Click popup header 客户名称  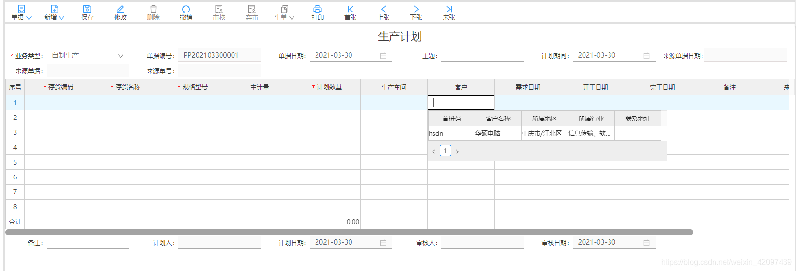(498, 118)
